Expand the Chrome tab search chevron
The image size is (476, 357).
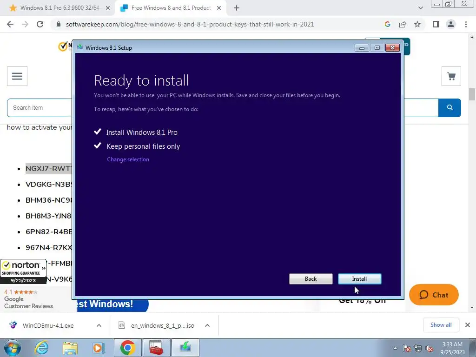[x=420, y=8]
